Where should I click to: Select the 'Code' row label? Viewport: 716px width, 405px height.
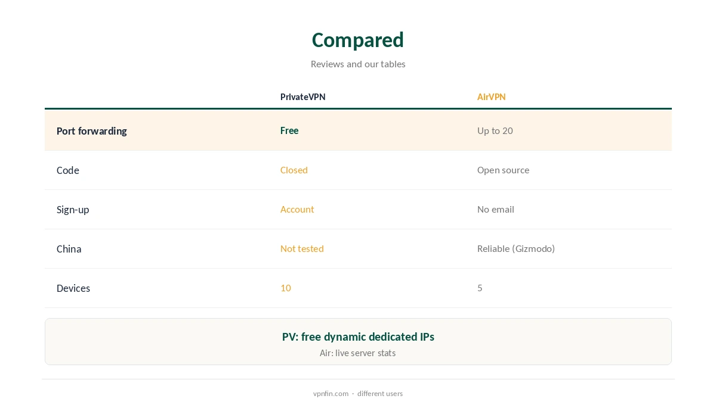(68, 170)
